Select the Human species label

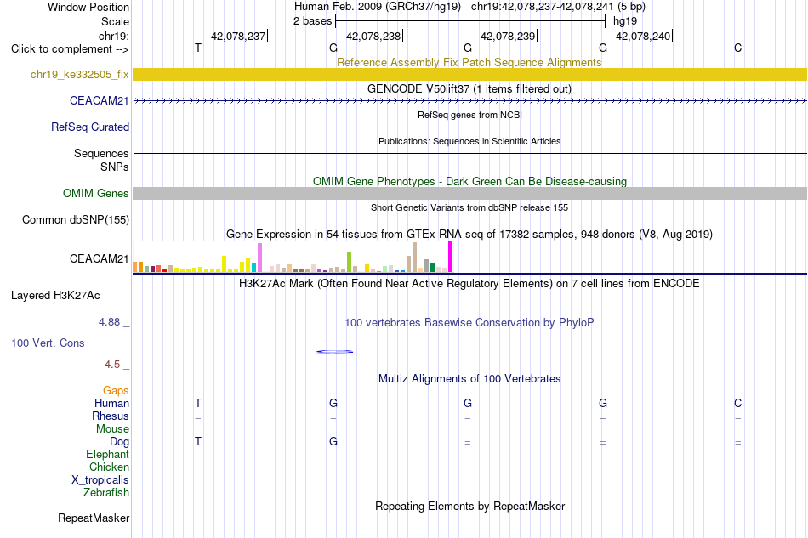111,404
